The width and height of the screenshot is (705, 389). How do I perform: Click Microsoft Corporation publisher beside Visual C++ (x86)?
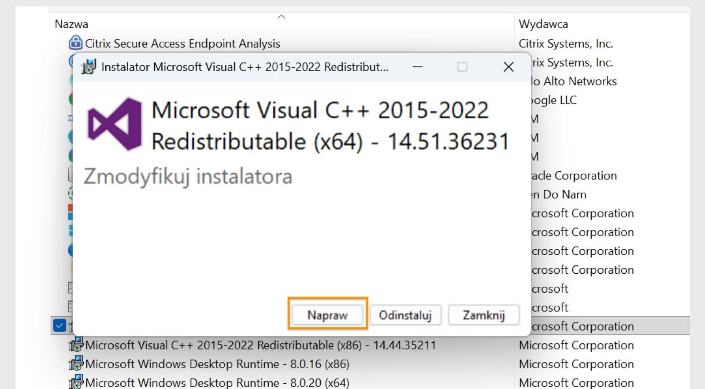coord(576,345)
